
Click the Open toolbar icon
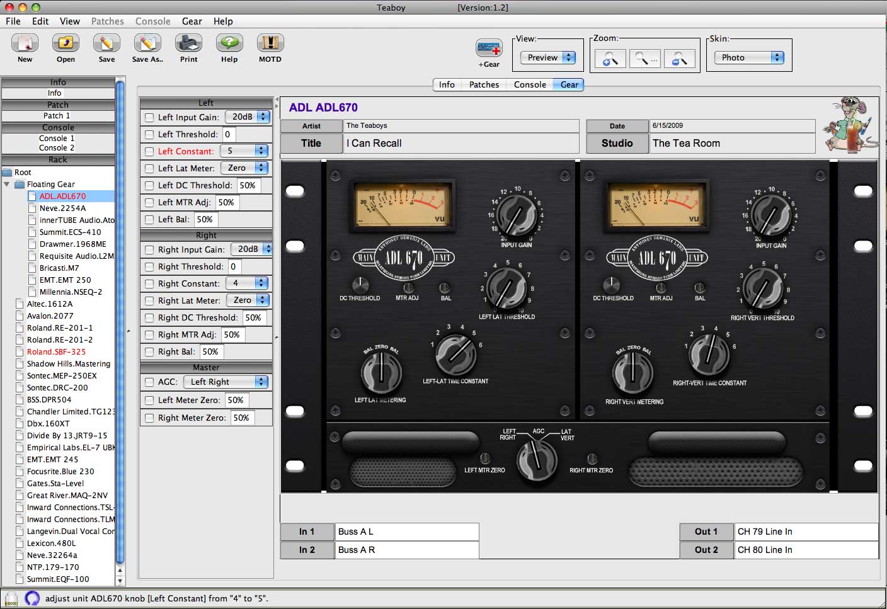[66, 43]
